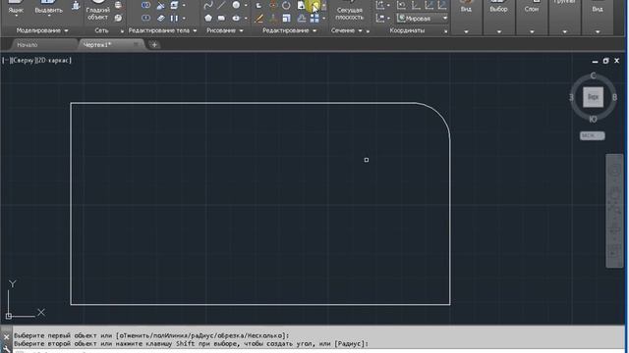Click the В east direction on ViewCube compass

click(x=614, y=97)
